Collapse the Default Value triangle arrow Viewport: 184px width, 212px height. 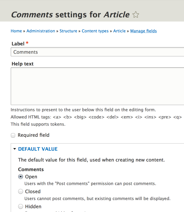pos(14,149)
